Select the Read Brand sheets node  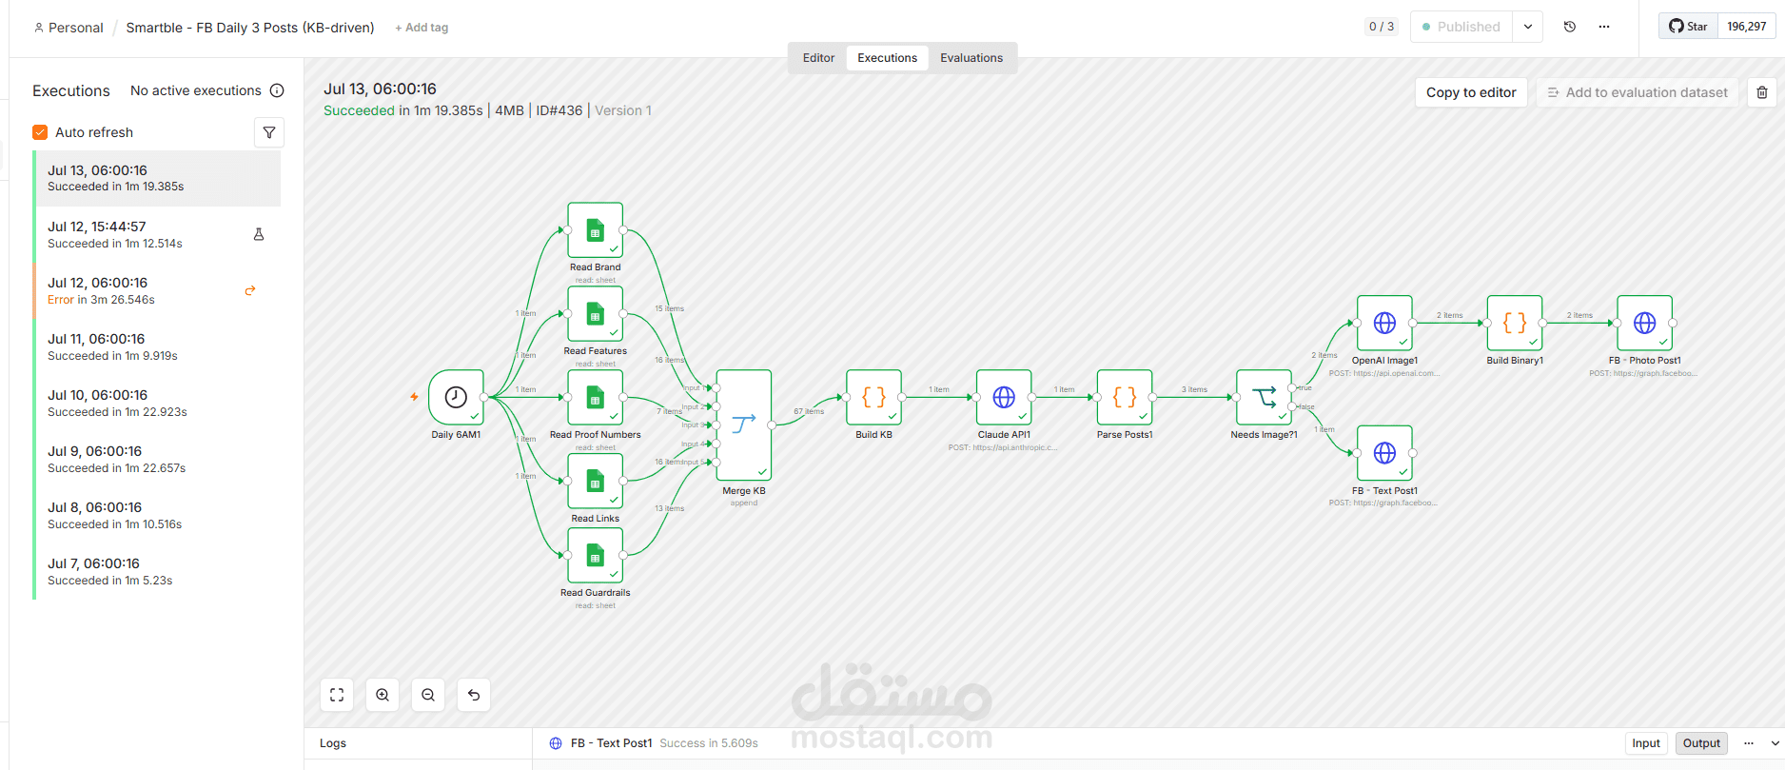595,229
